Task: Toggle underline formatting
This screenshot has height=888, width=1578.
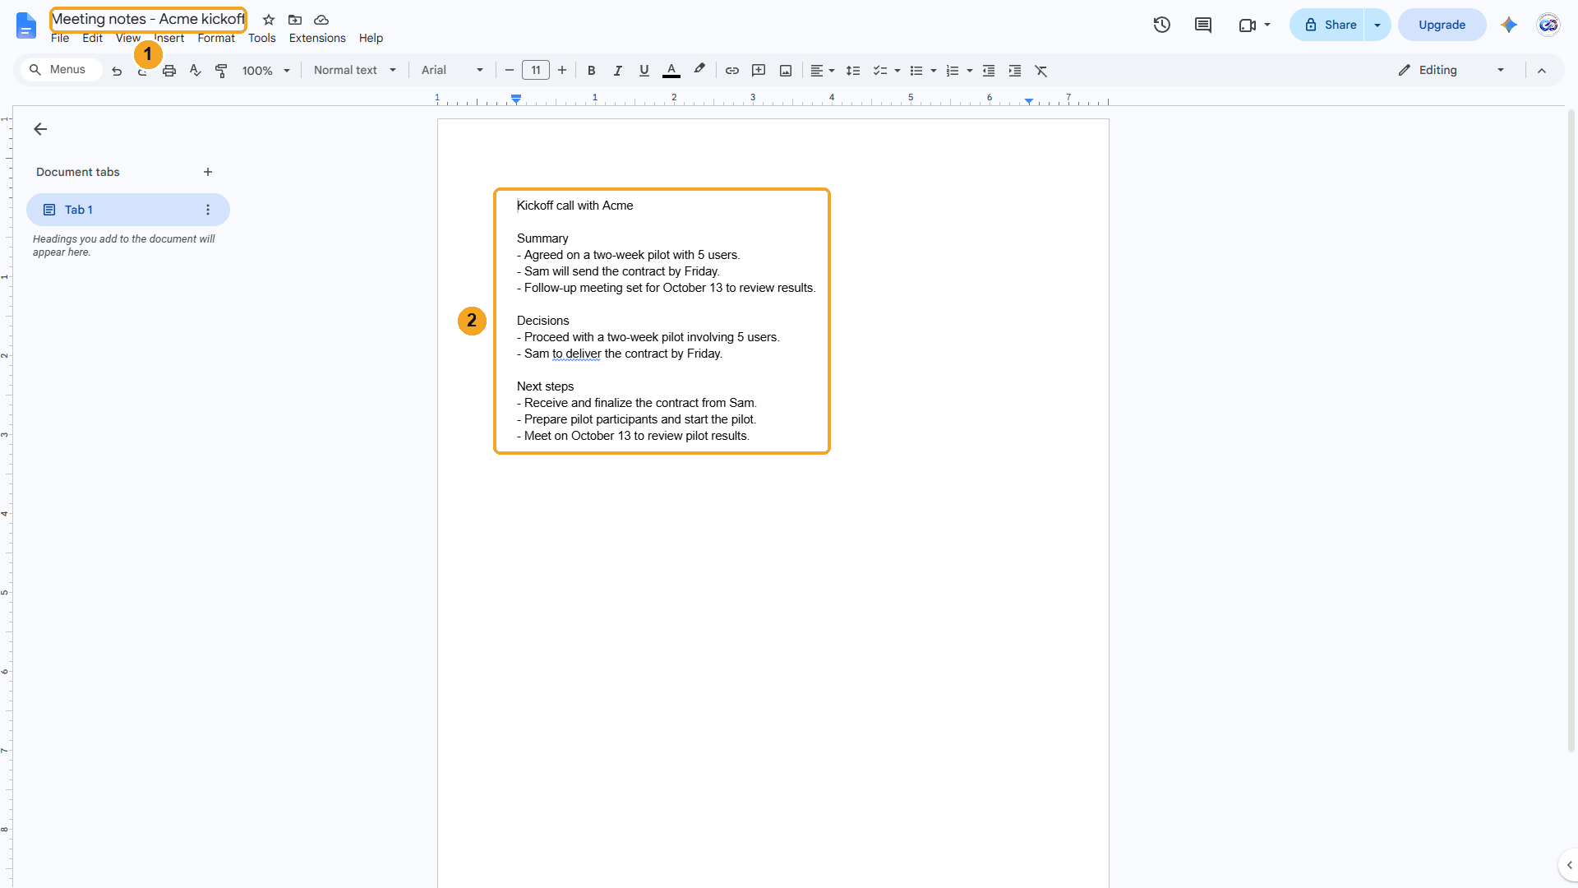Action: (x=644, y=71)
